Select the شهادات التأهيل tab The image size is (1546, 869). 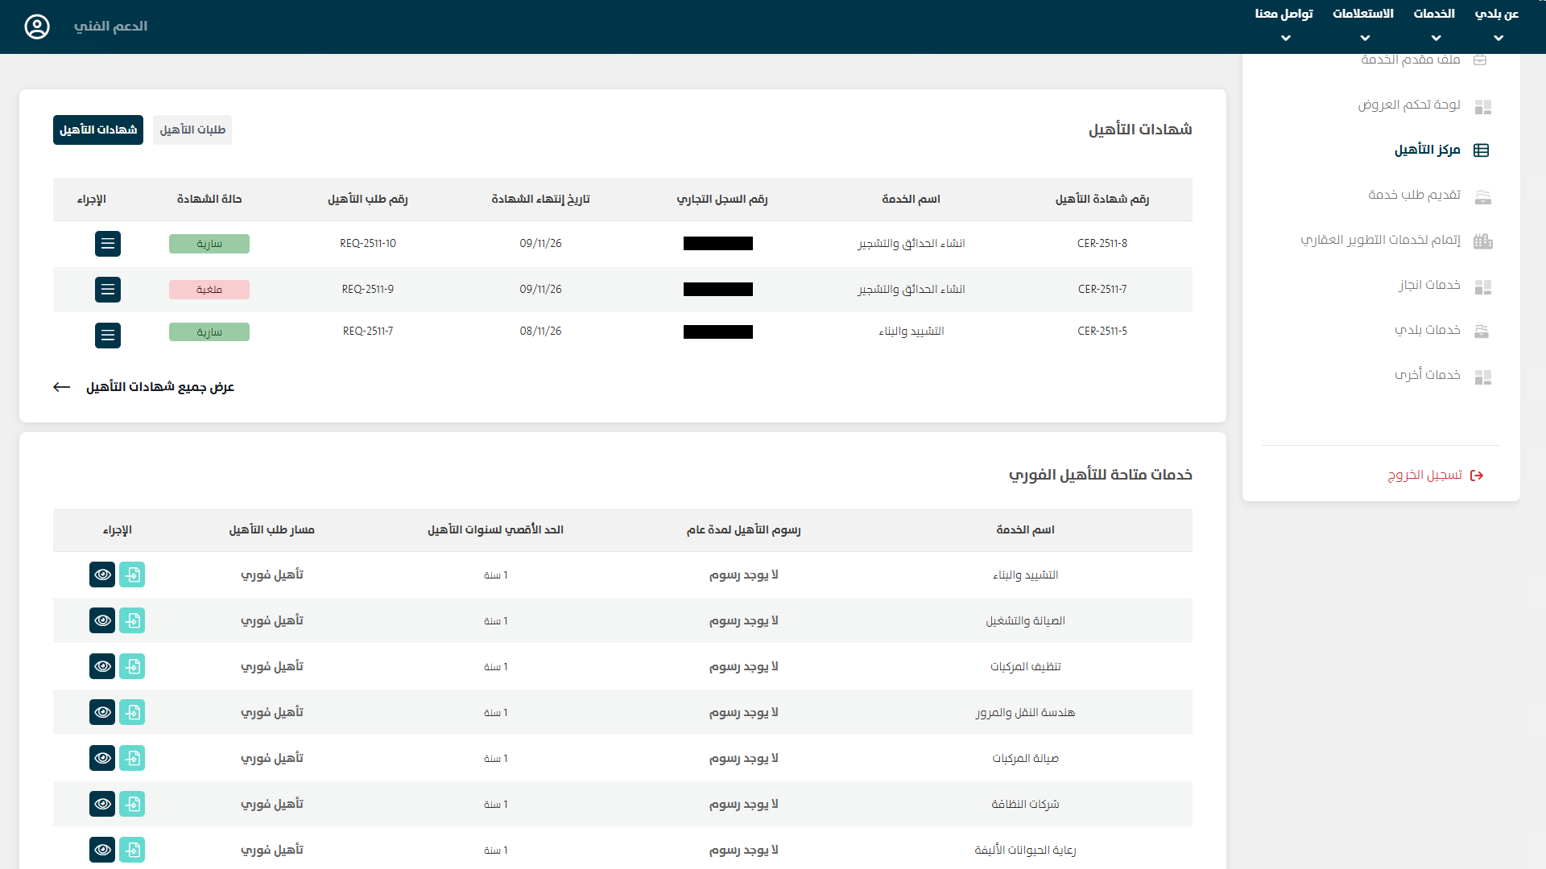[x=98, y=130]
